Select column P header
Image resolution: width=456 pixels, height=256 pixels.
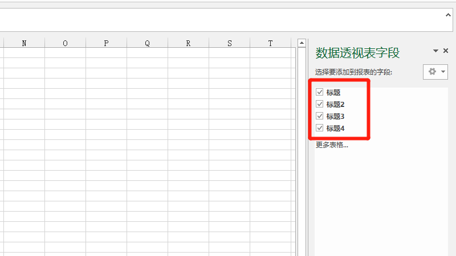click(x=106, y=43)
